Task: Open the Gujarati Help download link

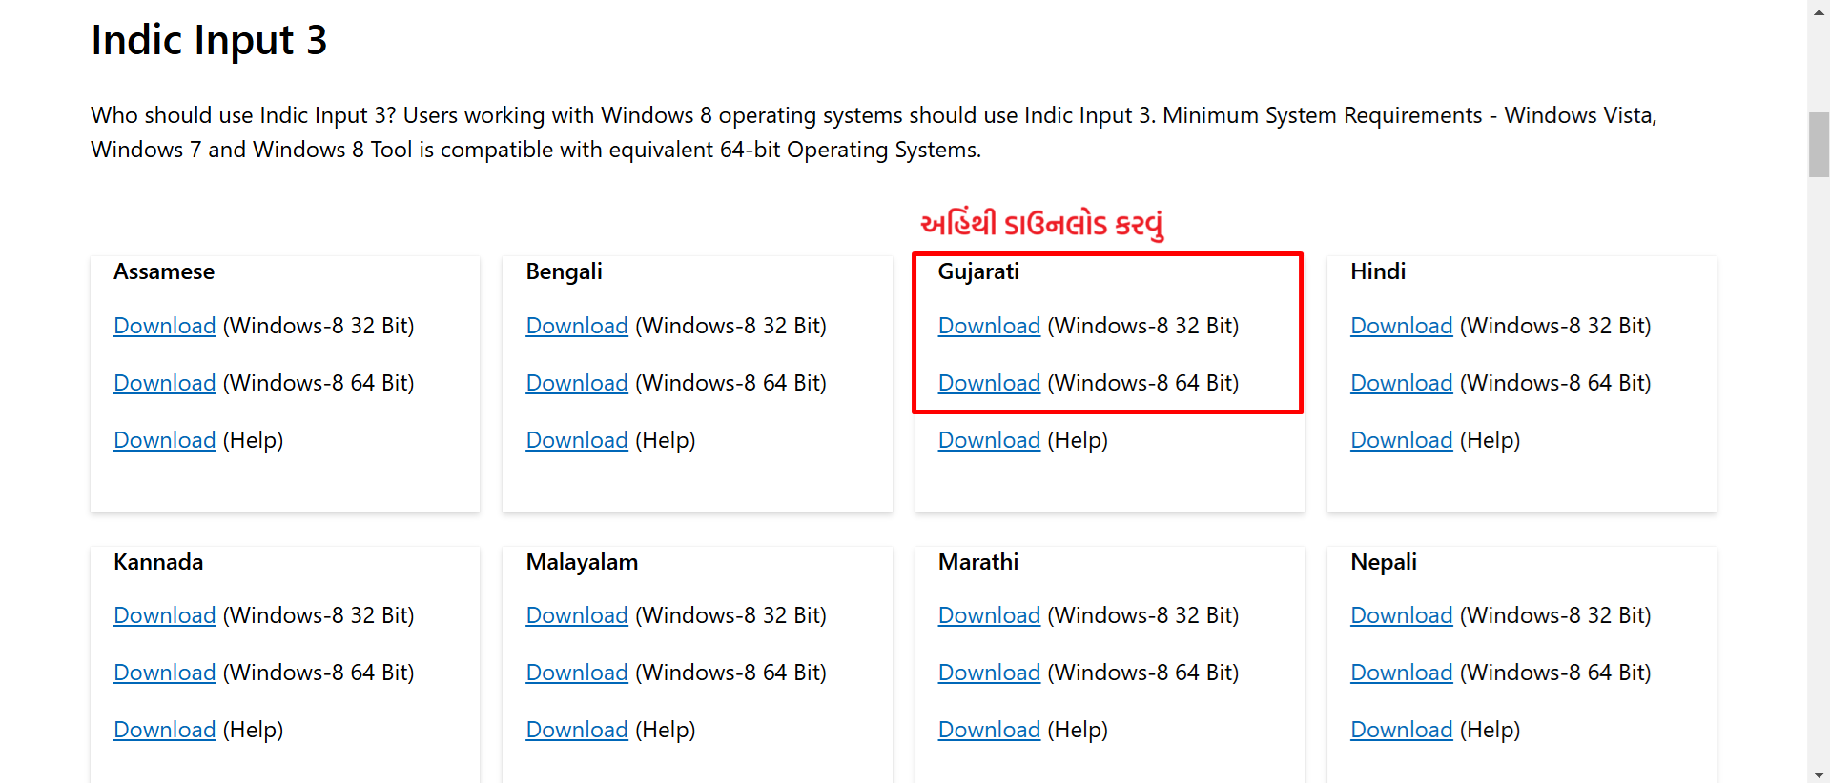Action: 989,440
